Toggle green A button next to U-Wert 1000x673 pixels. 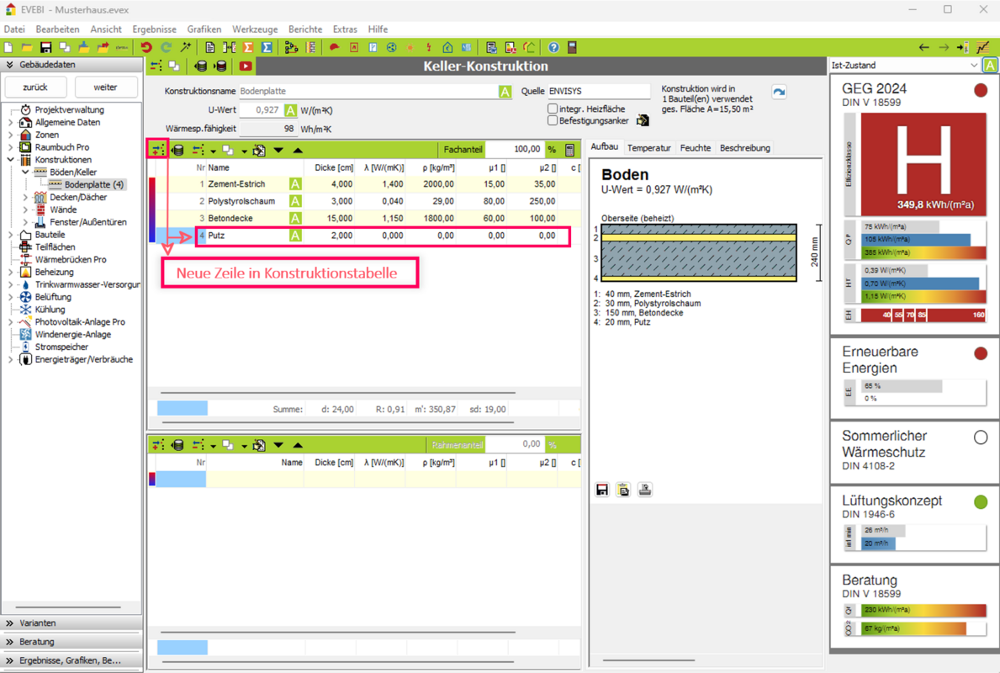(x=290, y=110)
